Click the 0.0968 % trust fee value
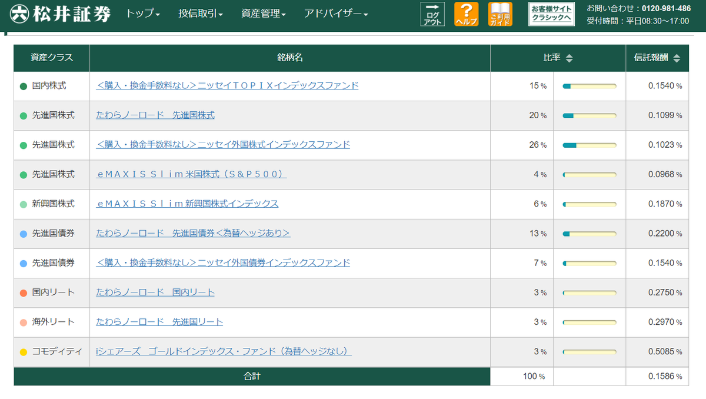This screenshot has height=399, width=706. tap(665, 174)
